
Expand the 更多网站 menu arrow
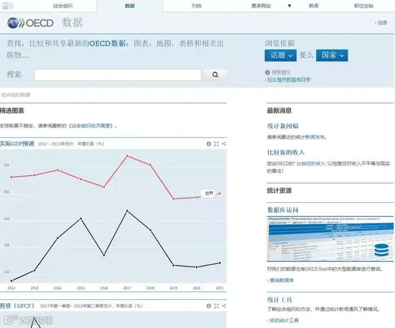[x=290, y=6]
